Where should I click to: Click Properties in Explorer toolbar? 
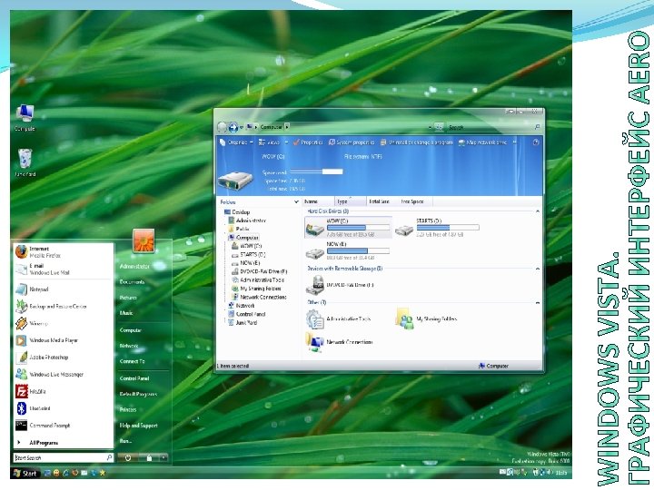(x=308, y=142)
